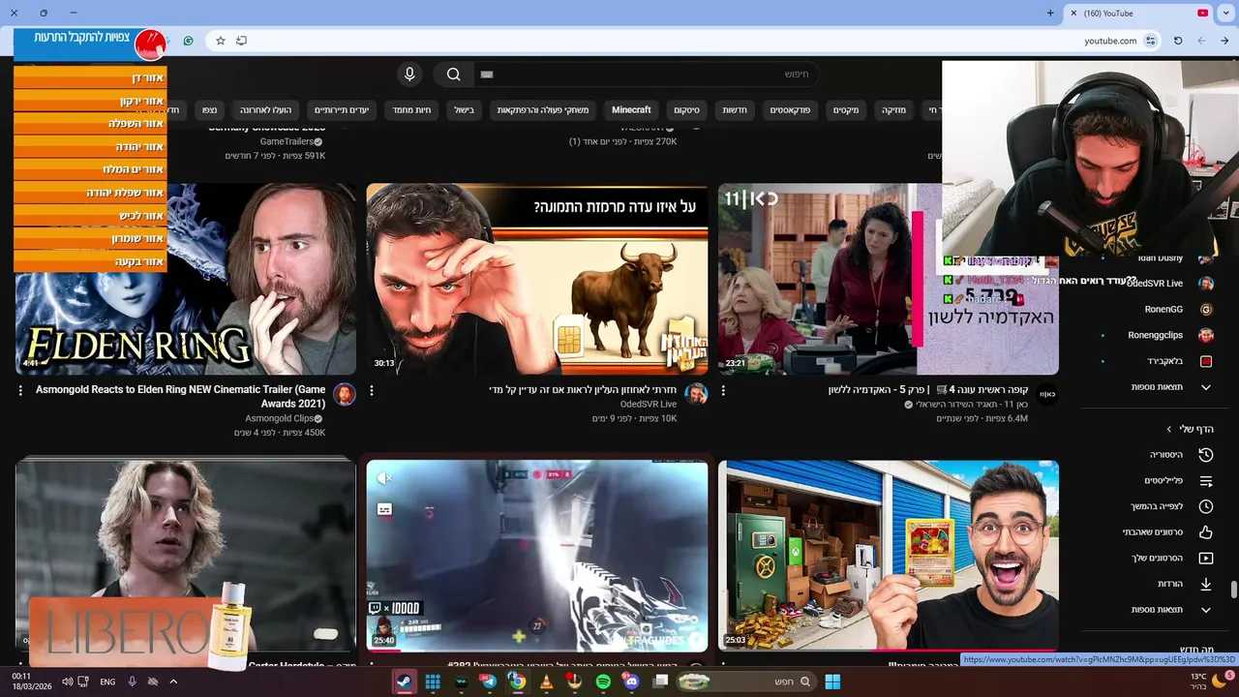Open the Asmongold Clips channel name link
1239x697 pixels.
[280, 419]
